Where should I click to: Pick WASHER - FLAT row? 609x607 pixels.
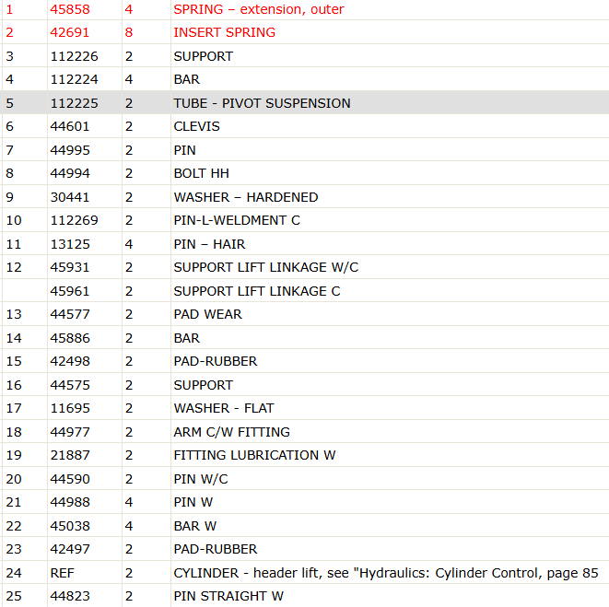tap(304, 408)
